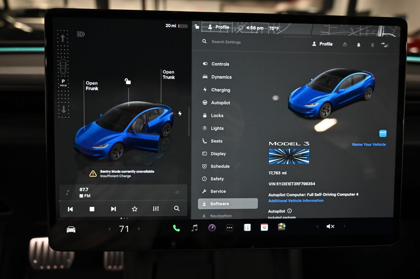
Task: Click the Search Settings field
Action: click(226, 42)
